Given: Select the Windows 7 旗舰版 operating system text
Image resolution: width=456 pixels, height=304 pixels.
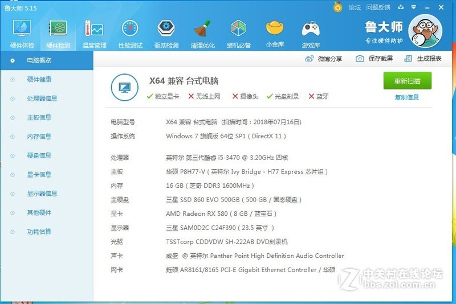Looking at the screenshot, I should (x=226, y=136).
